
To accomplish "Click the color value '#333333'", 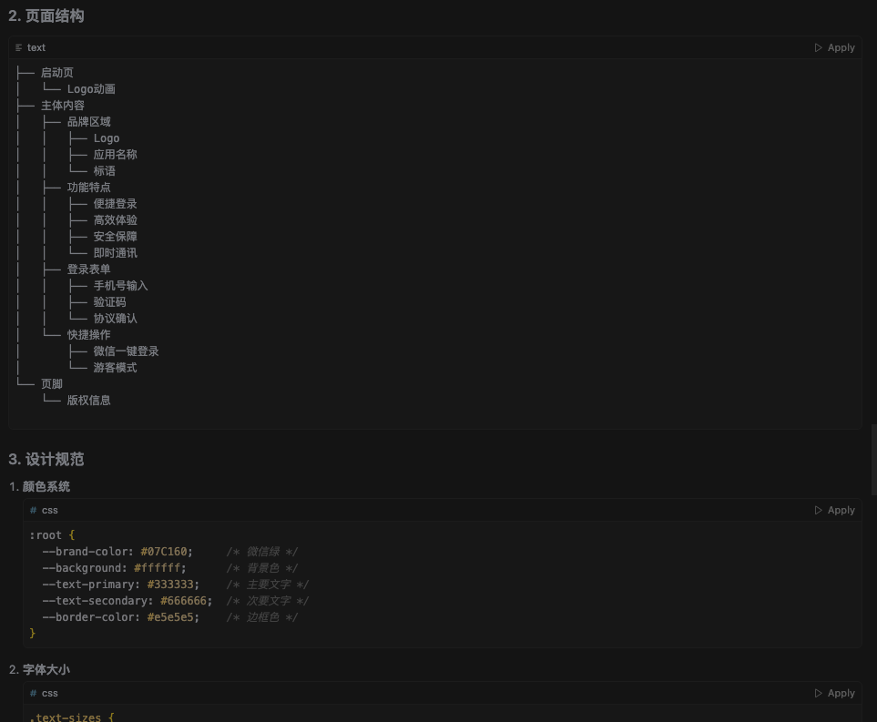I will (170, 585).
